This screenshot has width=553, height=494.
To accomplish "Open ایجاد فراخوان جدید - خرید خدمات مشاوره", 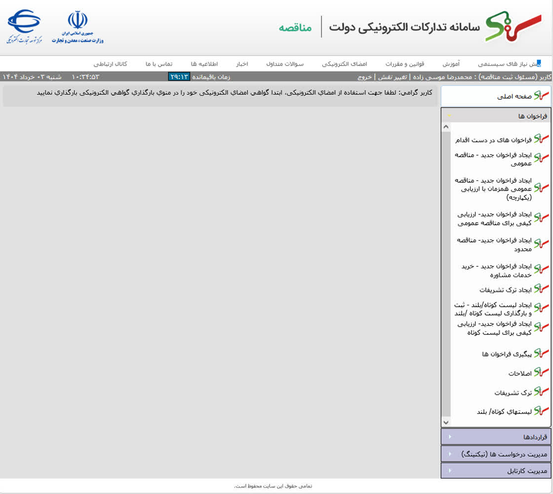I will [497, 270].
